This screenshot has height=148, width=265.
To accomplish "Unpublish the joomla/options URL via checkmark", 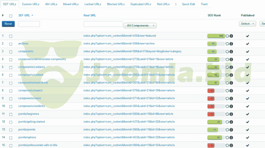I will pyautogui.click(x=247, y=137).
